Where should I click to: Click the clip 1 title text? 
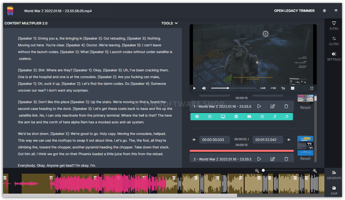(222, 106)
